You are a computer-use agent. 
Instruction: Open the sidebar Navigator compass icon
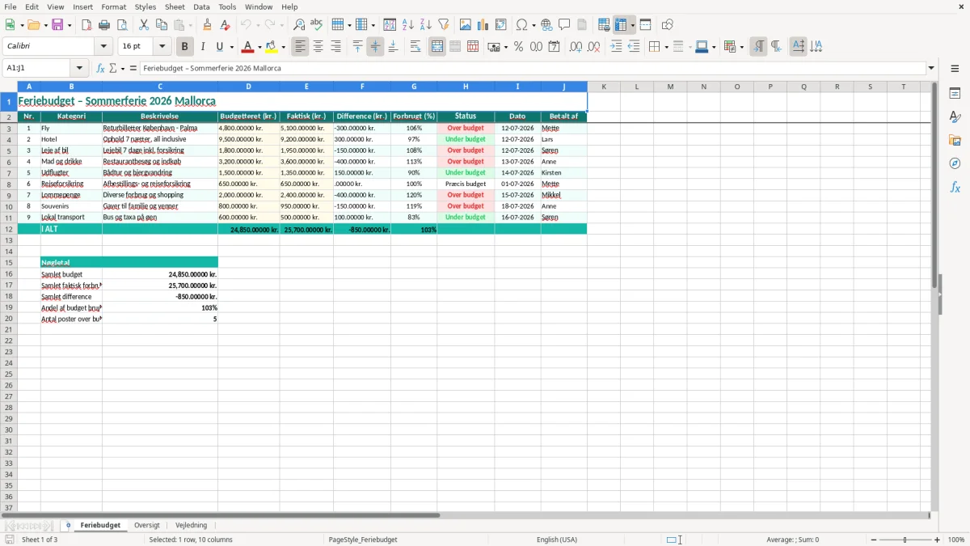point(955,164)
